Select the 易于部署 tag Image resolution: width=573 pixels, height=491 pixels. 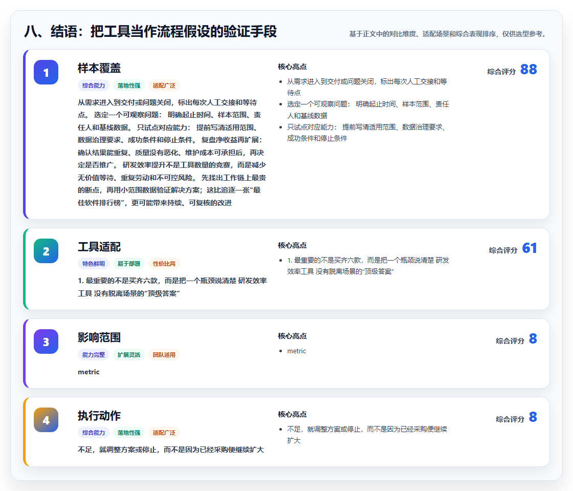[129, 264]
